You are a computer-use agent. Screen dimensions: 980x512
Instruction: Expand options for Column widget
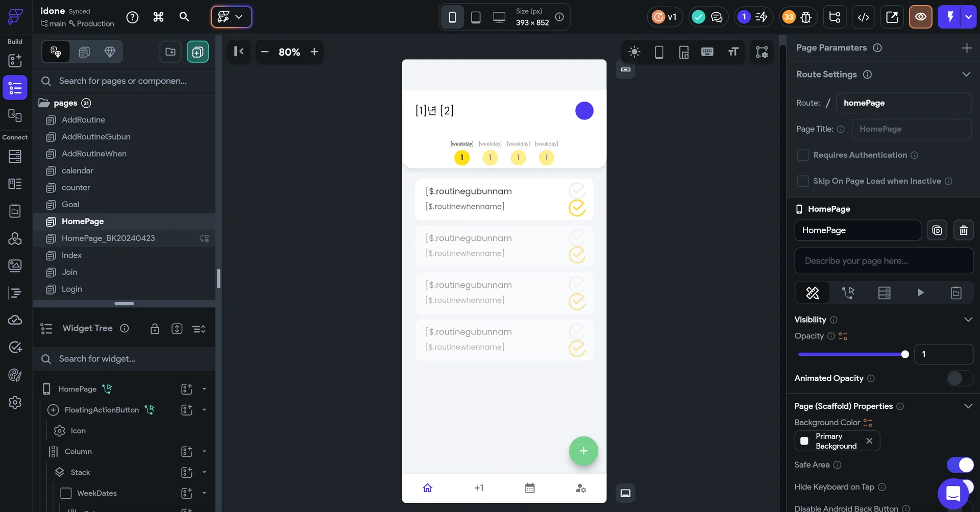204,451
